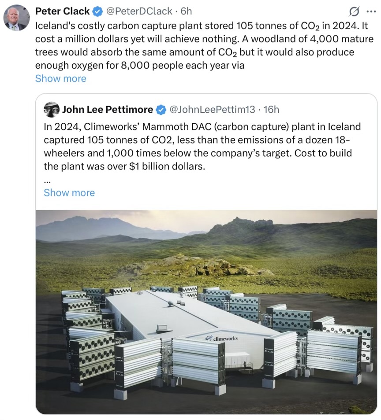Open the three-dot more options menu
Viewport: 381px width, 420px height.
coord(371,12)
